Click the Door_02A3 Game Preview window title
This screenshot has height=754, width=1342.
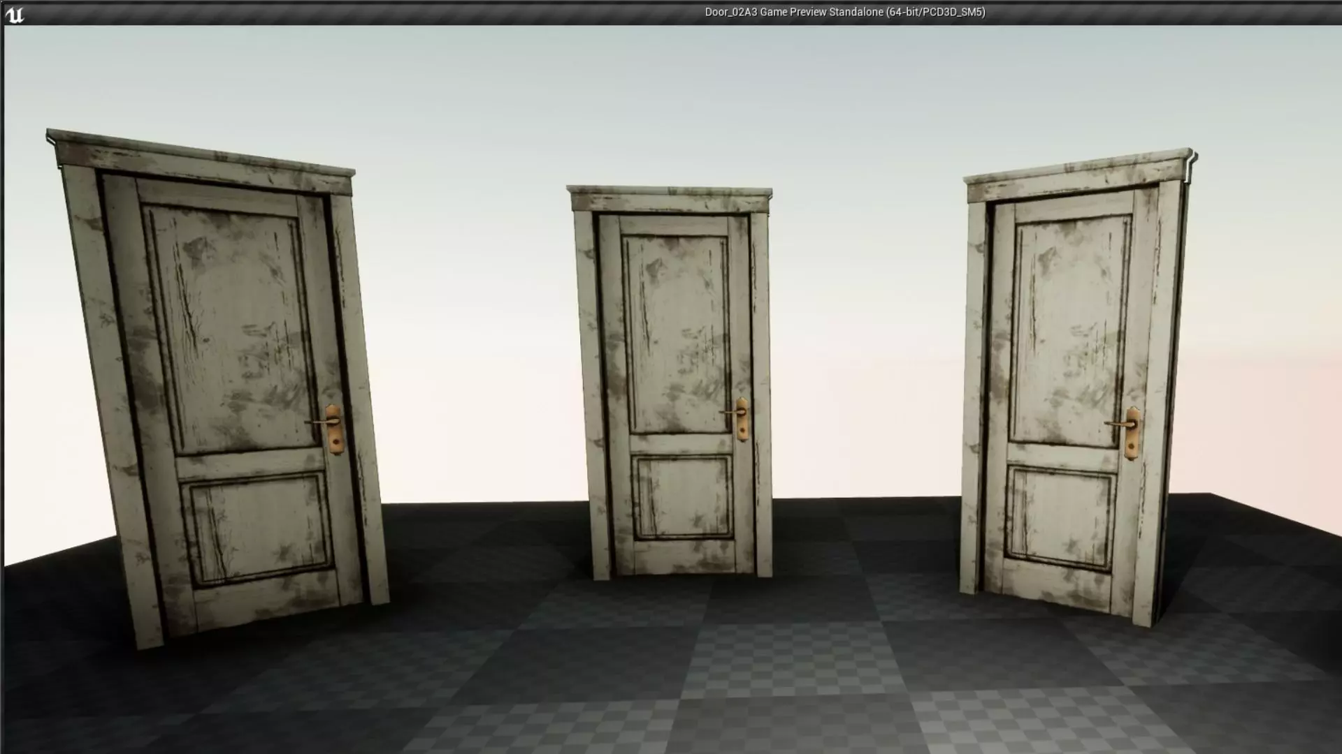click(845, 12)
